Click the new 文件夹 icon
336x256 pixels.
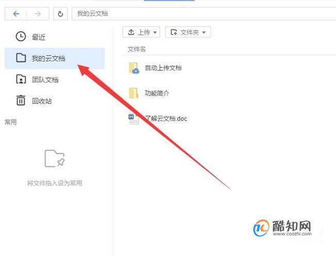coord(174,32)
